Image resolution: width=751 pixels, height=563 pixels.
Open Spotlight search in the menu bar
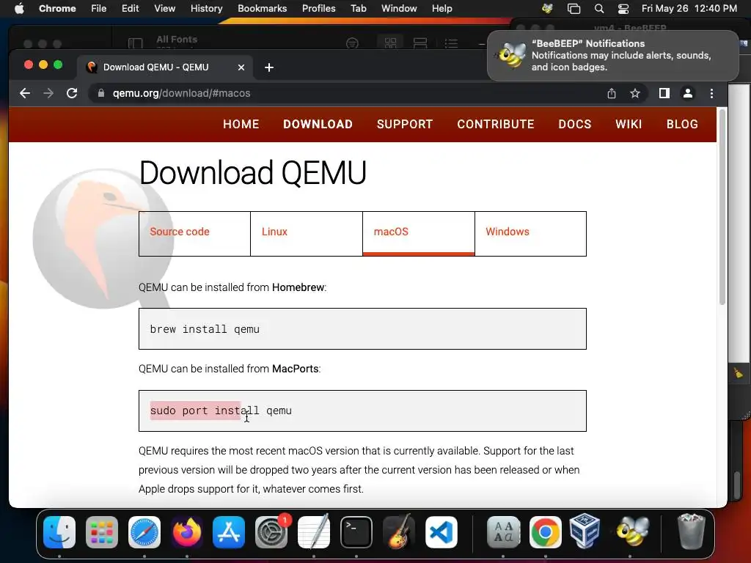pyautogui.click(x=598, y=9)
